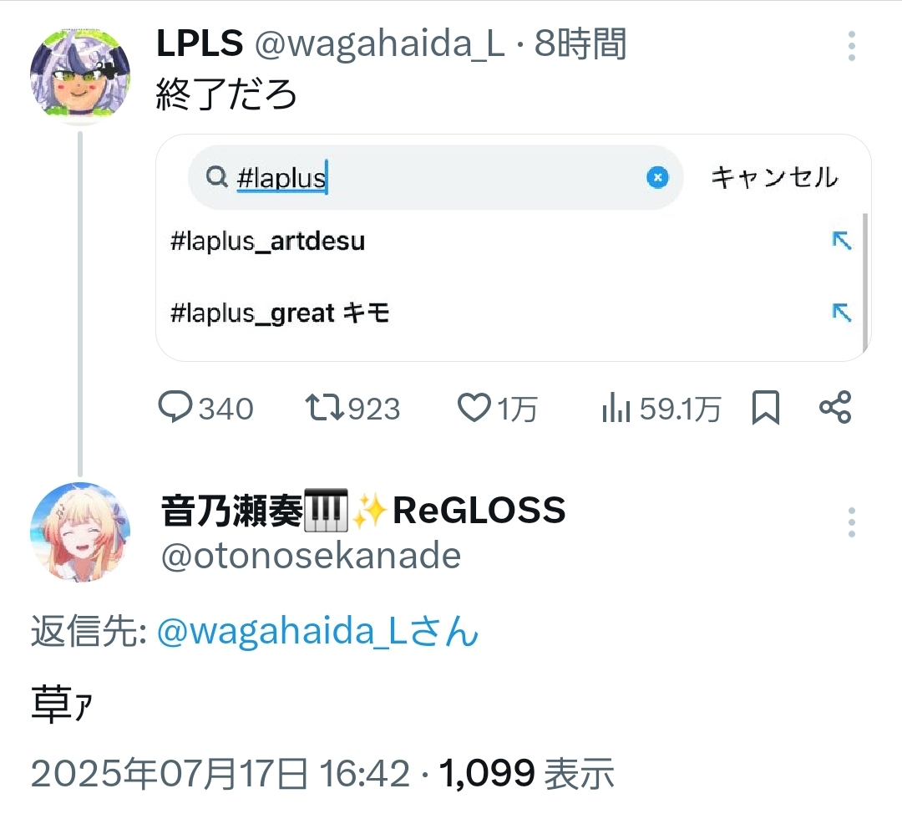Bookmark the LPLS tweet

tap(766, 408)
